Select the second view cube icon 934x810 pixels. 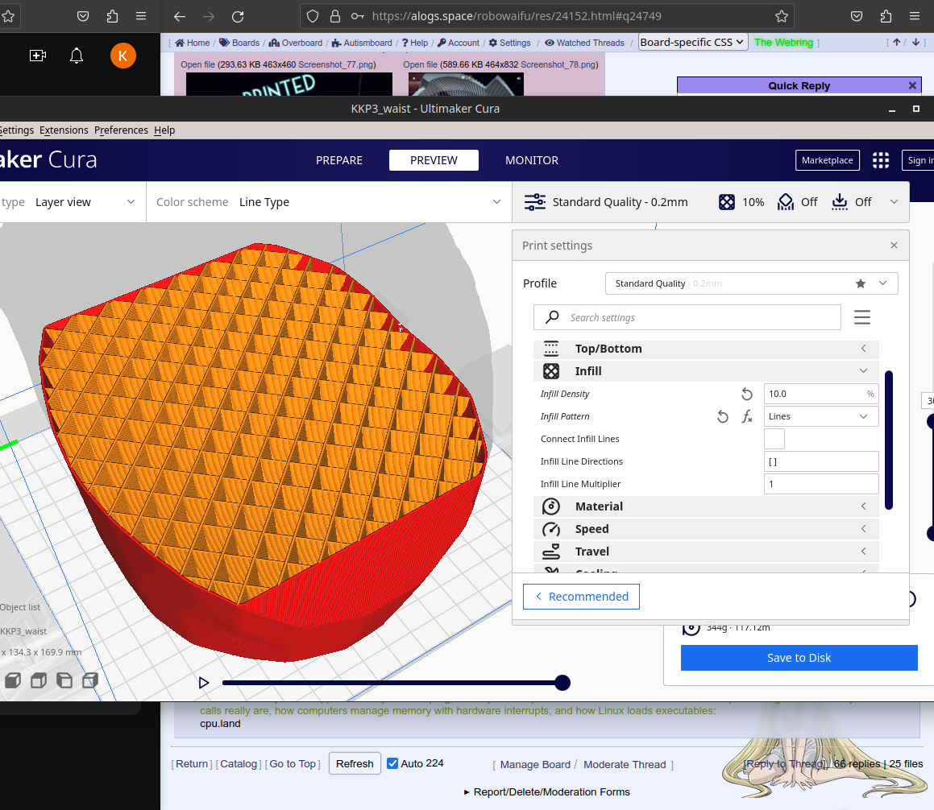click(x=39, y=680)
